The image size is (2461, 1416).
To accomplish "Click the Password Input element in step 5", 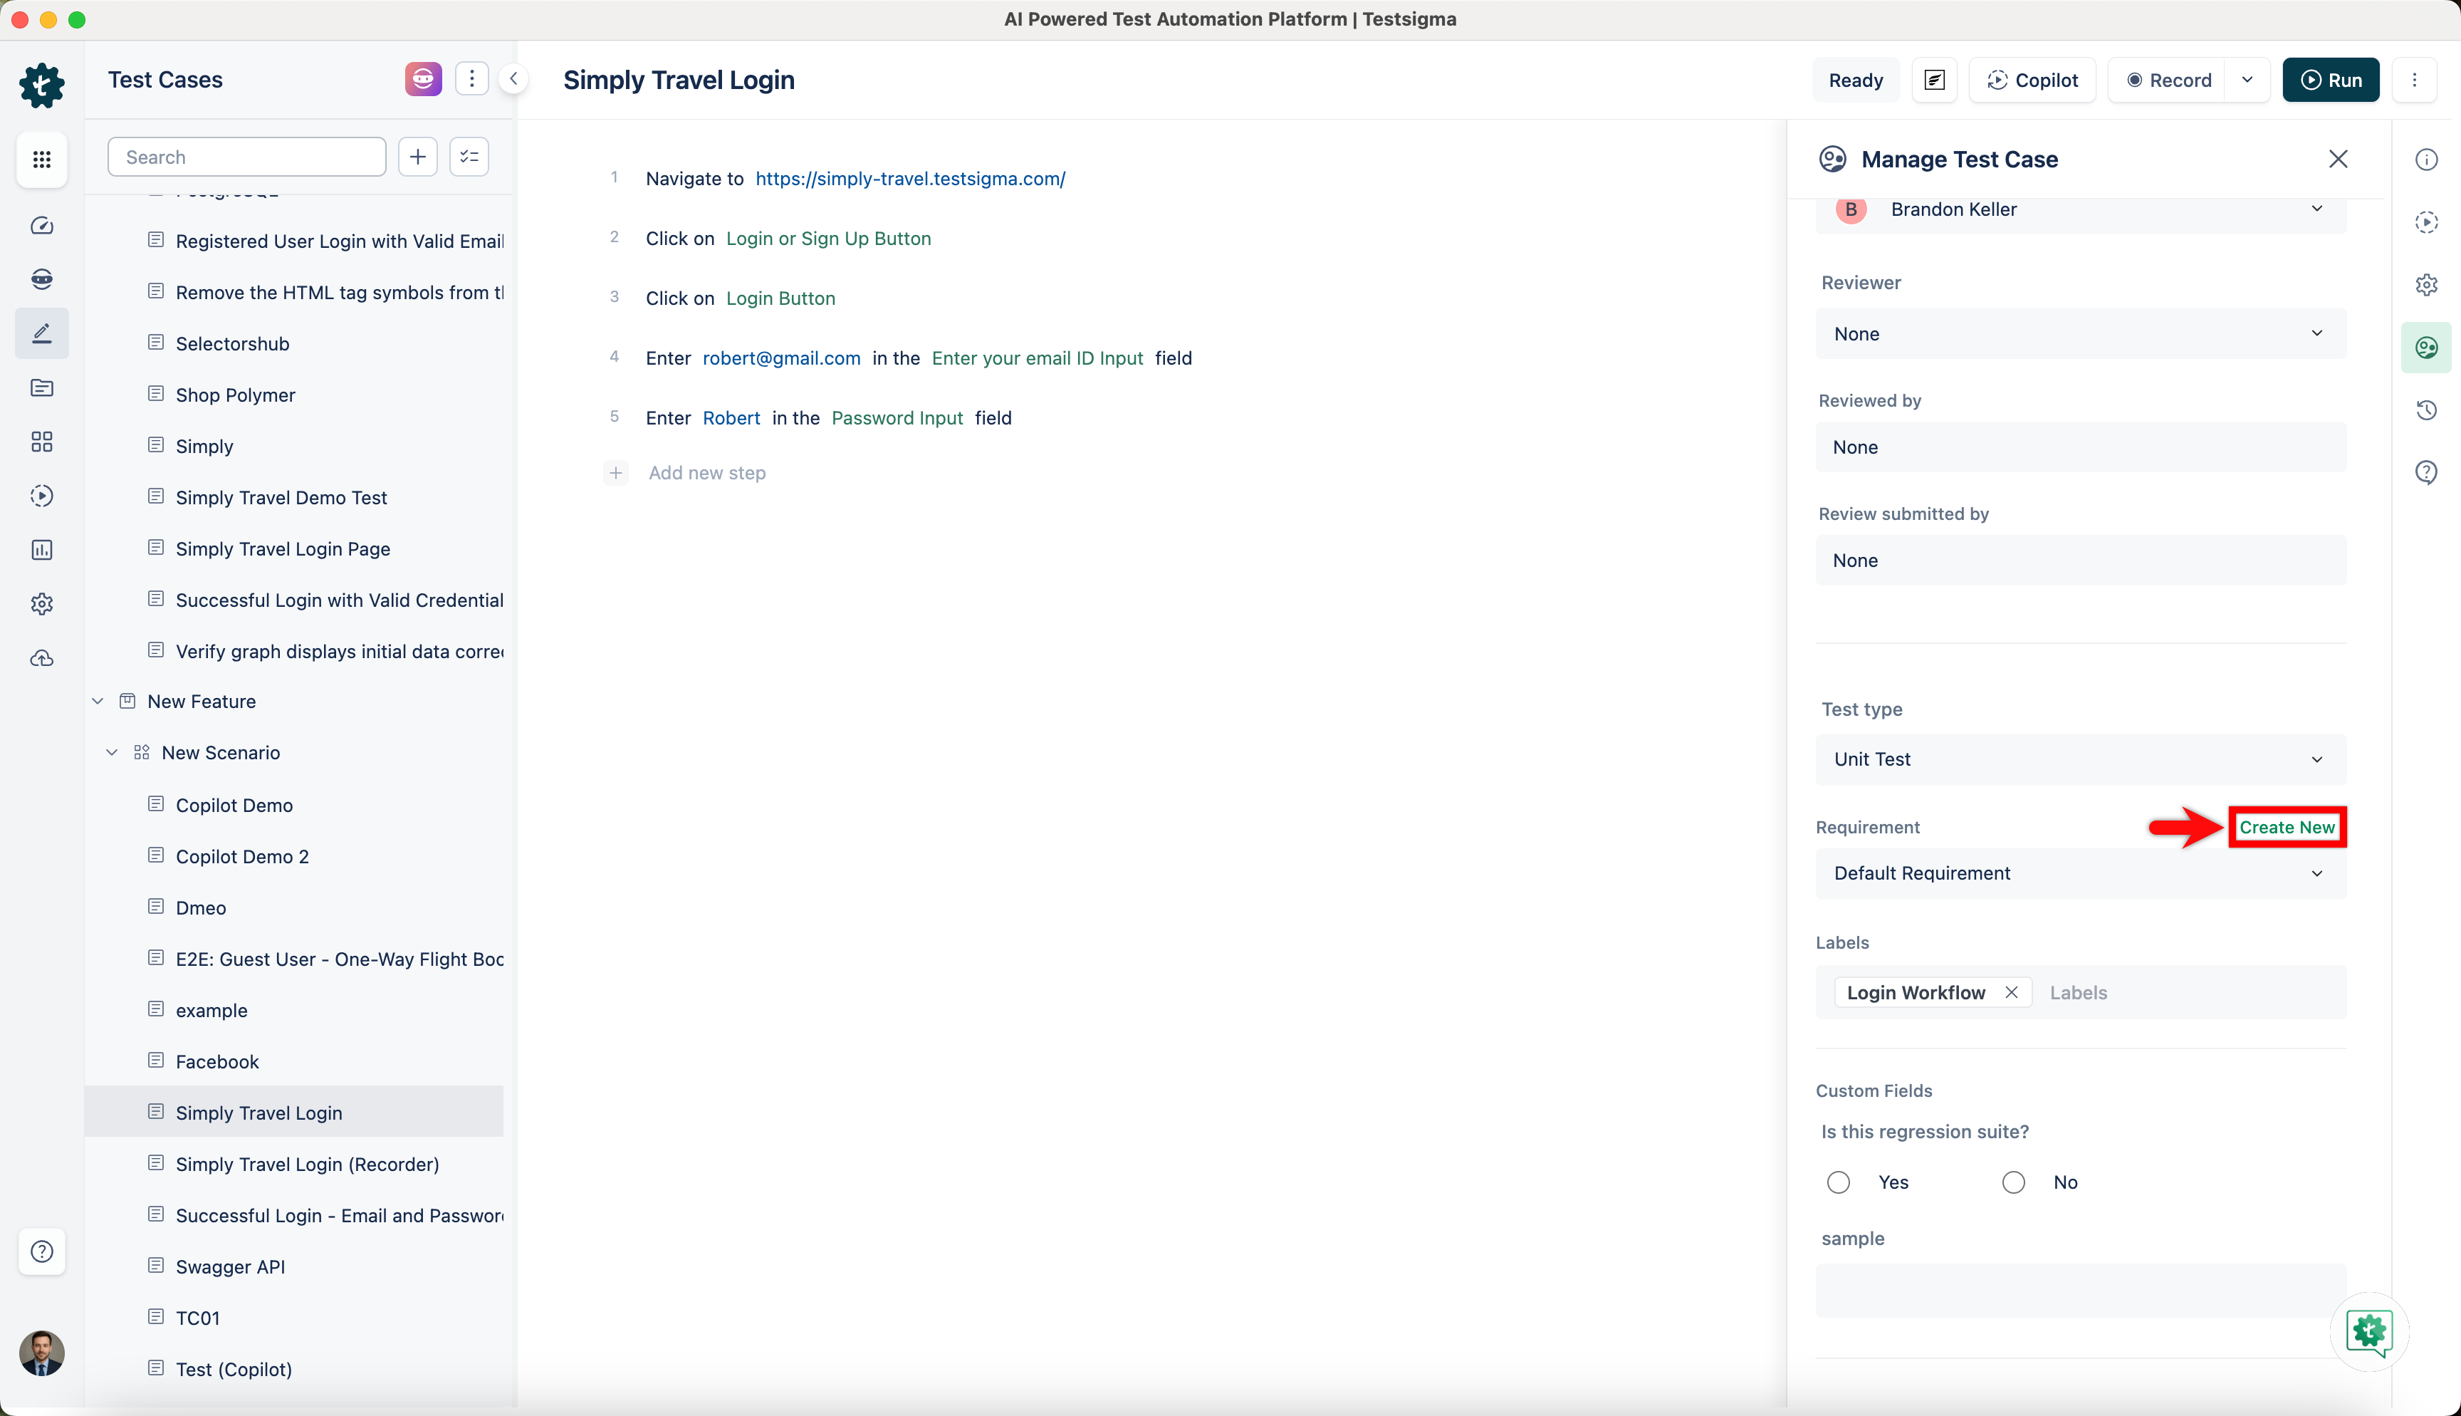I will click(x=896, y=418).
